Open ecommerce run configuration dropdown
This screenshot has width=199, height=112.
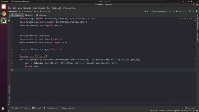pos(159,11)
